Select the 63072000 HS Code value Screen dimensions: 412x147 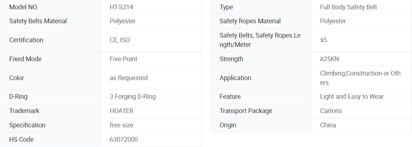coord(124,139)
